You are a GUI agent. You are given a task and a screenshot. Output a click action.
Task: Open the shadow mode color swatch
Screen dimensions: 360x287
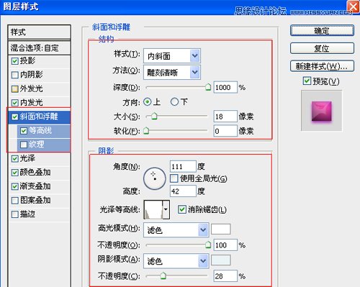tap(221, 260)
